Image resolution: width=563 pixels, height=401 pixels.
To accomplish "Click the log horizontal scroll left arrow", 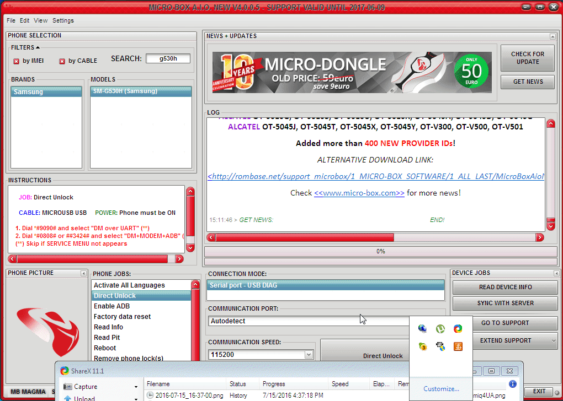I will (x=211, y=237).
